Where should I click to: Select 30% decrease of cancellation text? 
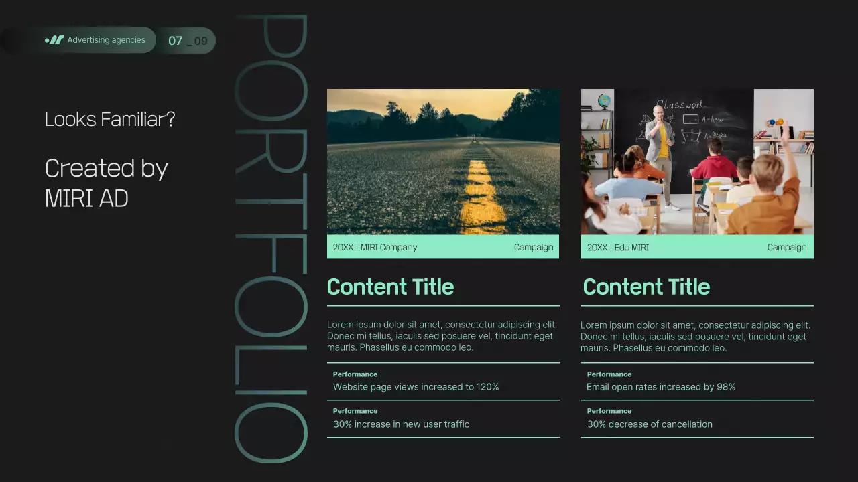(x=650, y=424)
